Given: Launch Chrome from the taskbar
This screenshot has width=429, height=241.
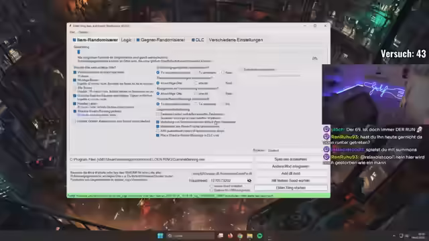Looking at the screenshot, I should [x=240, y=236].
